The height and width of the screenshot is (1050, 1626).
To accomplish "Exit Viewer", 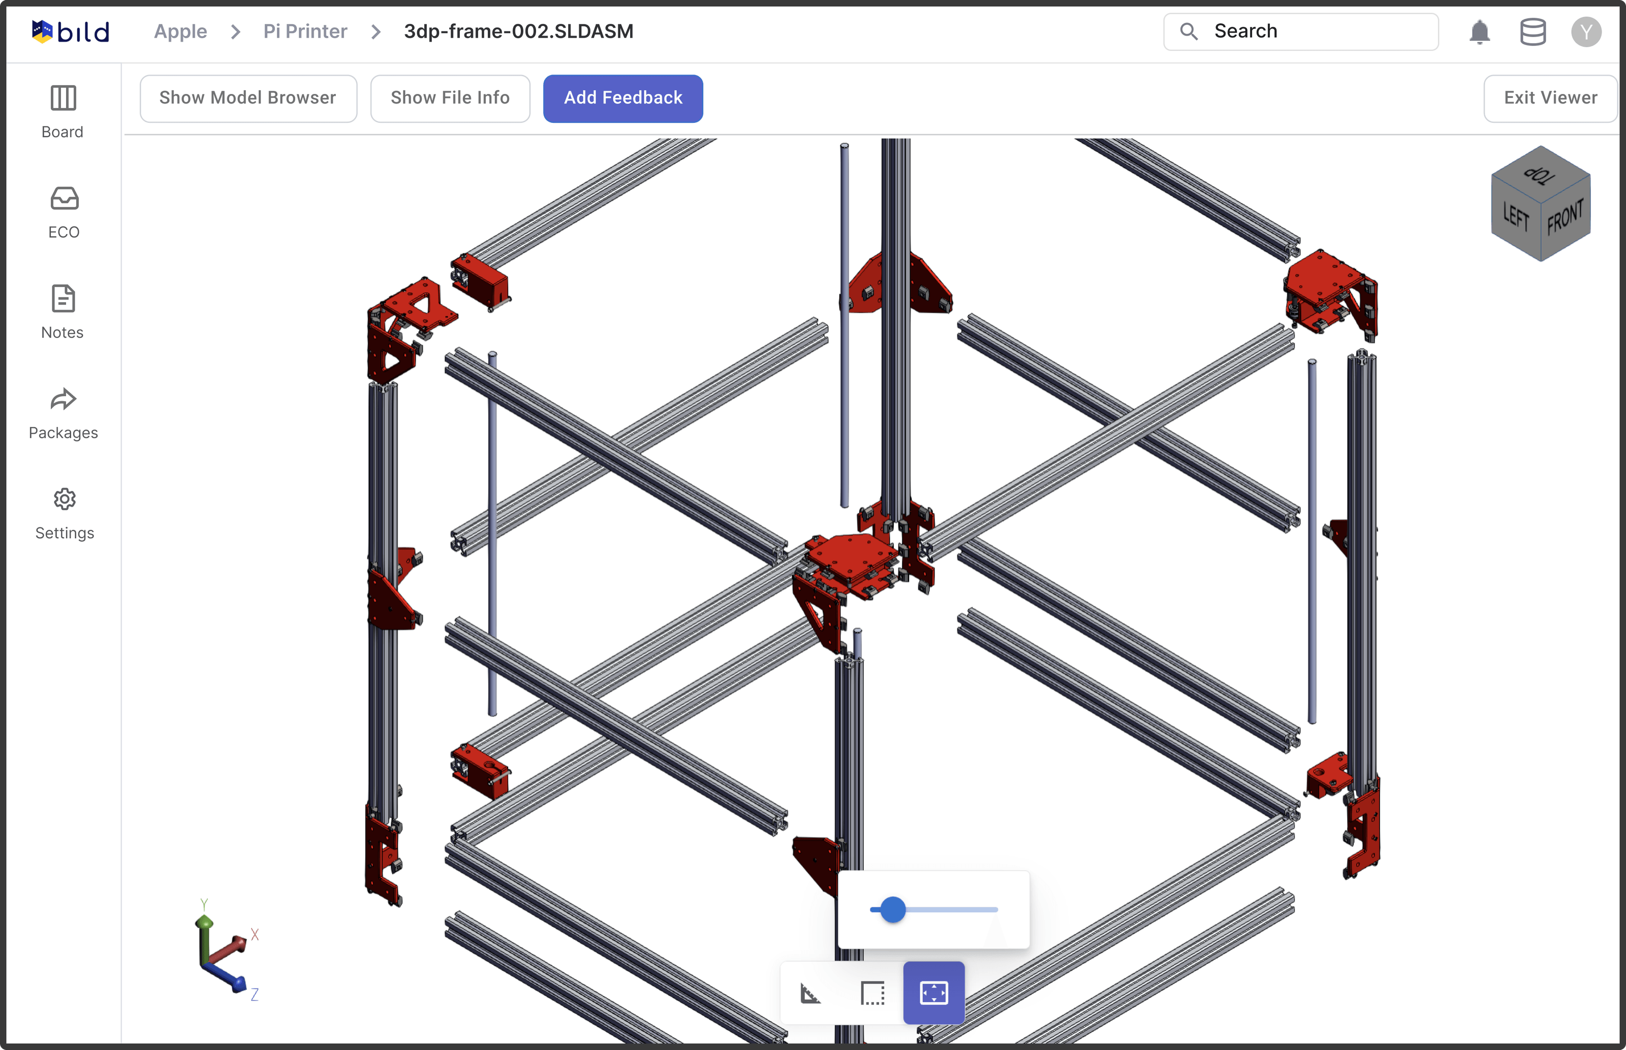I will click(x=1550, y=98).
